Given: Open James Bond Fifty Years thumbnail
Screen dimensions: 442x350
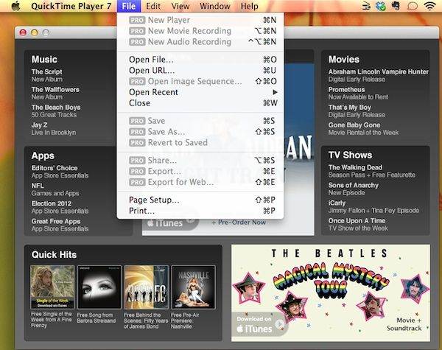Looking at the screenshot, I should [x=147, y=287].
